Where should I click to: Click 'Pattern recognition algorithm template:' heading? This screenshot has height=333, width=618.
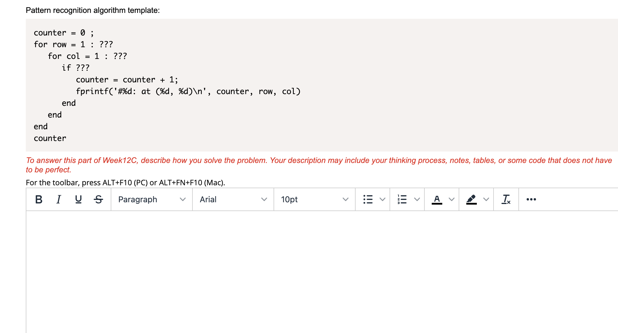coord(93,10)
